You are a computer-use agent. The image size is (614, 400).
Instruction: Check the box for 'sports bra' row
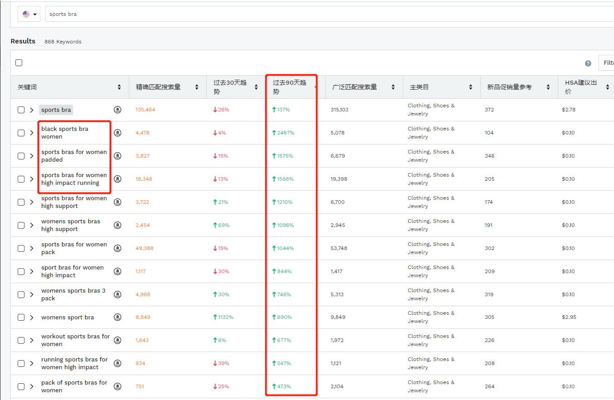pyautogui.click(x=21, y=110)
